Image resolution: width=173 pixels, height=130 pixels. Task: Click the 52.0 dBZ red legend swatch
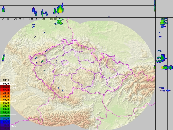5,90
